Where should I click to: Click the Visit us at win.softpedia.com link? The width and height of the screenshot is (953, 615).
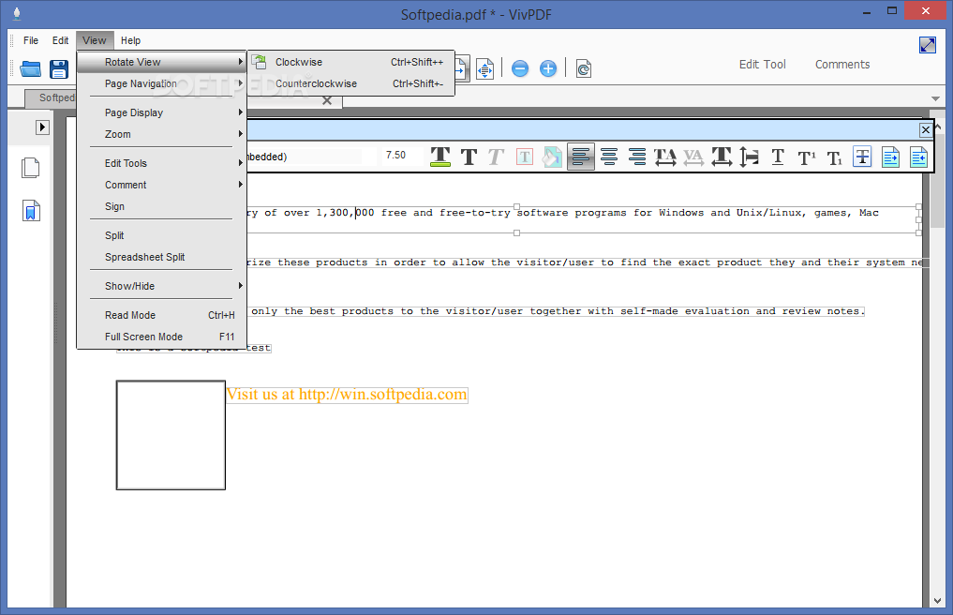(347, 395)
